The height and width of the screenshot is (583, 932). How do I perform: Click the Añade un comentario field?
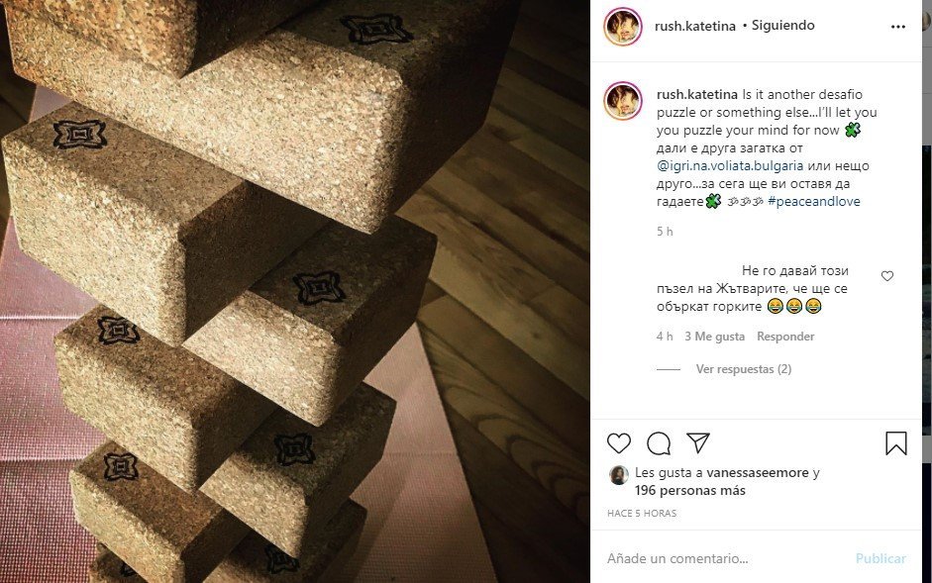(723, 559)
